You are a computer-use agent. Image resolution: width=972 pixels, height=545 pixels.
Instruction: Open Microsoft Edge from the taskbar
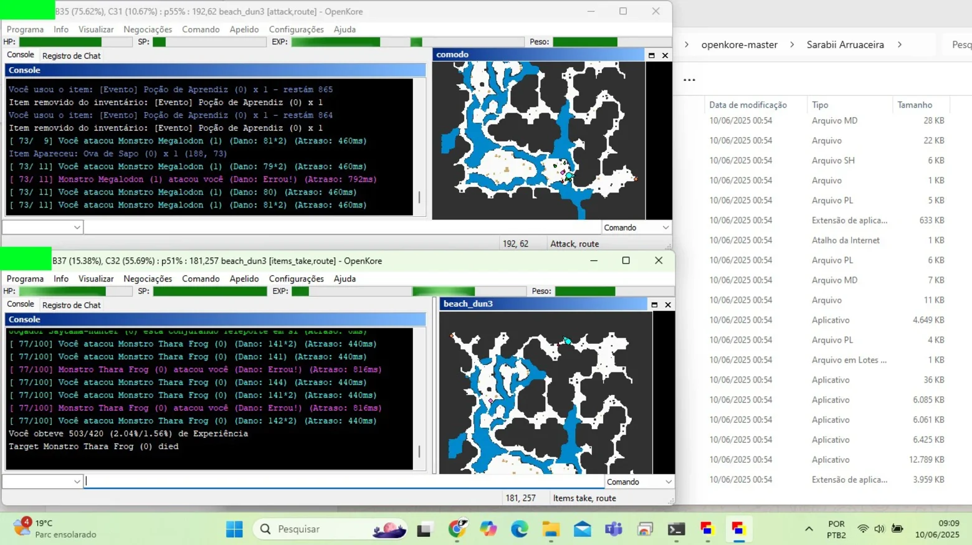(520, 529)
